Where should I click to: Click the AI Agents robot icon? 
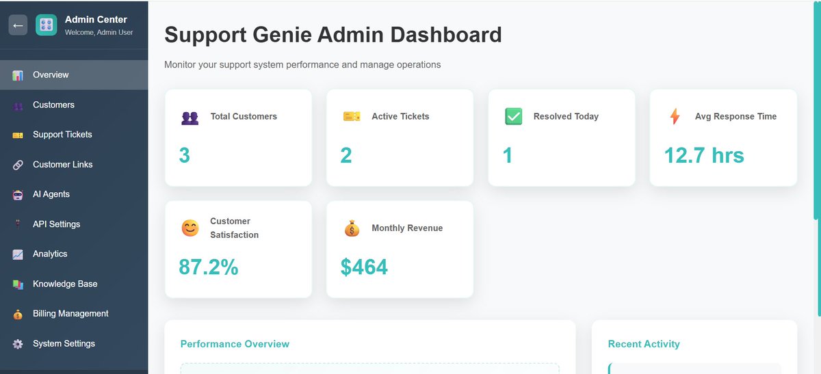point(18,195)
